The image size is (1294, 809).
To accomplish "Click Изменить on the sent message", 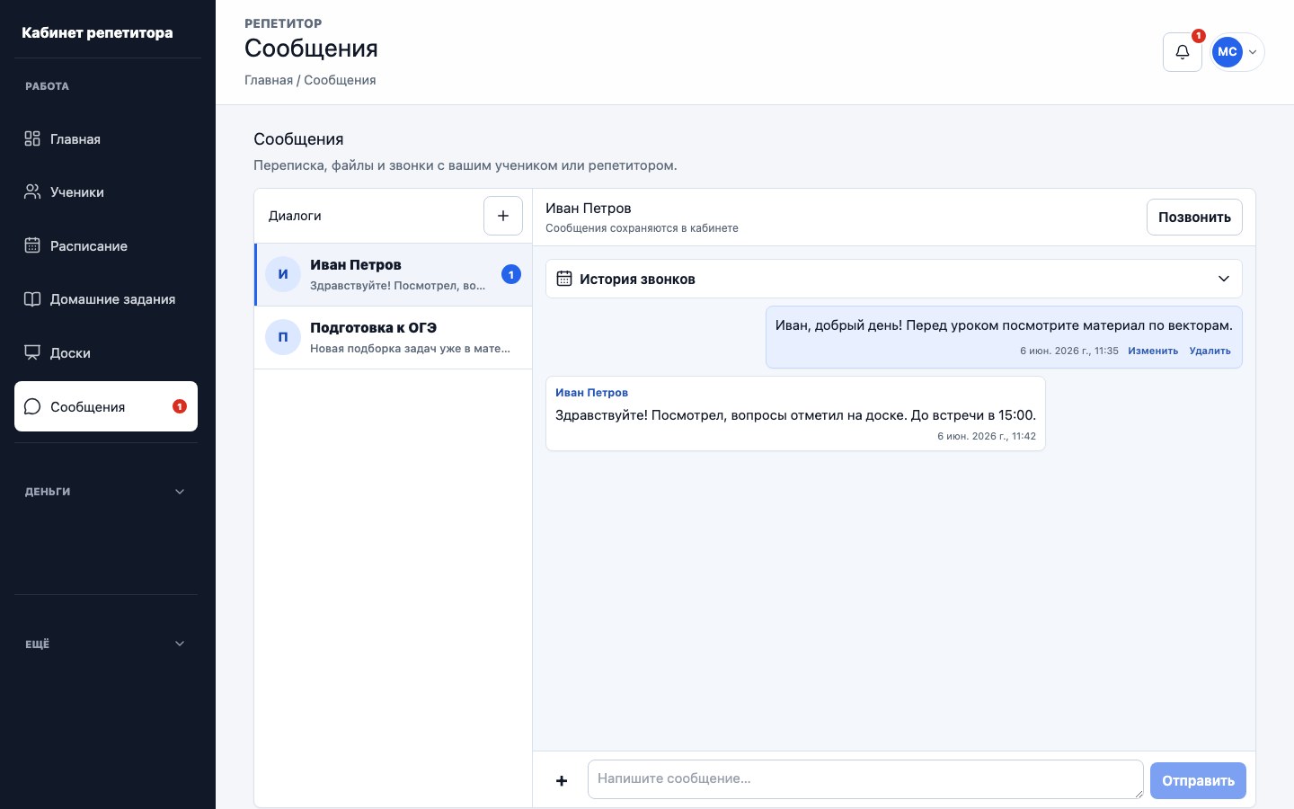I will (1153, 351).
